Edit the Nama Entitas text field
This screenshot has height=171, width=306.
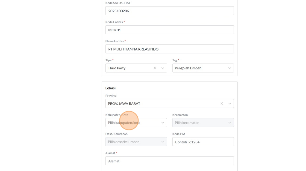click(169, 49)
